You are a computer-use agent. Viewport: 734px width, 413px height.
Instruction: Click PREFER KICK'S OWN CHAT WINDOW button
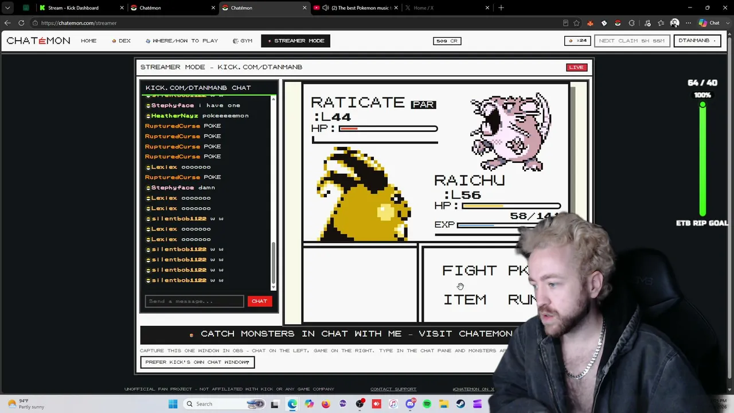point(197,362)
